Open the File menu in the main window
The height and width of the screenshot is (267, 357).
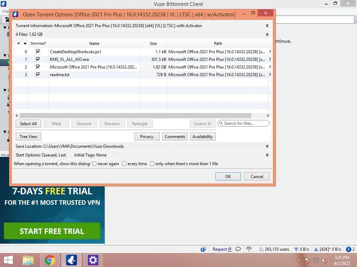5,11
